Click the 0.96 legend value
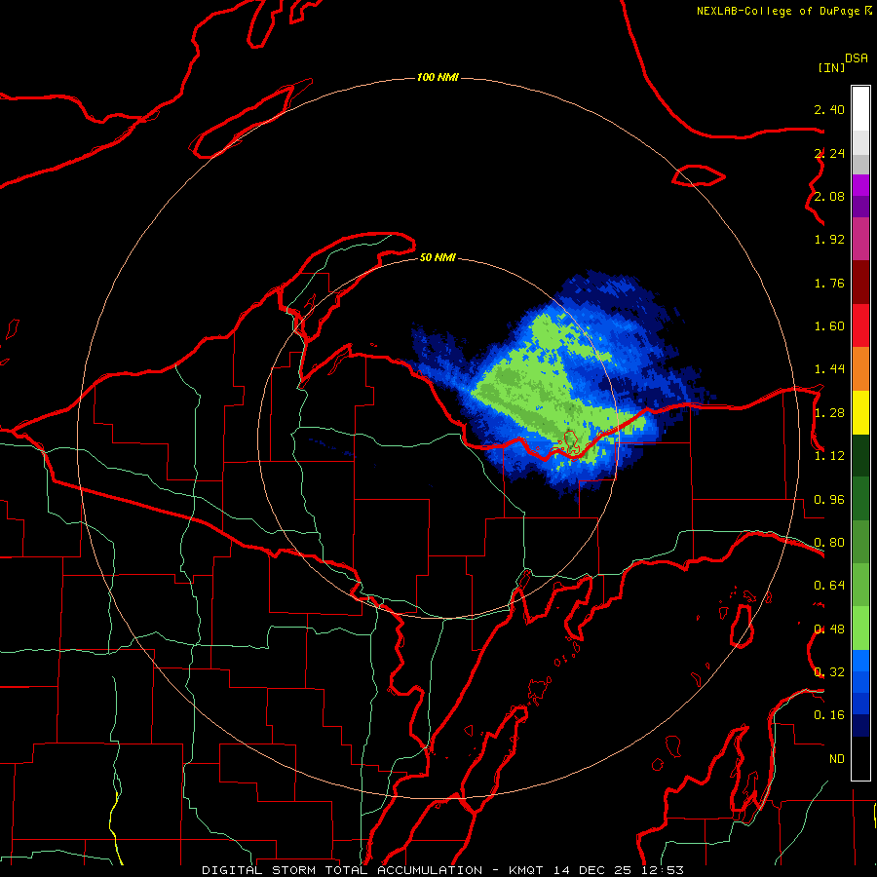This screenshot has height=877, width=877. pyautogui.click(x=829, y=500)
